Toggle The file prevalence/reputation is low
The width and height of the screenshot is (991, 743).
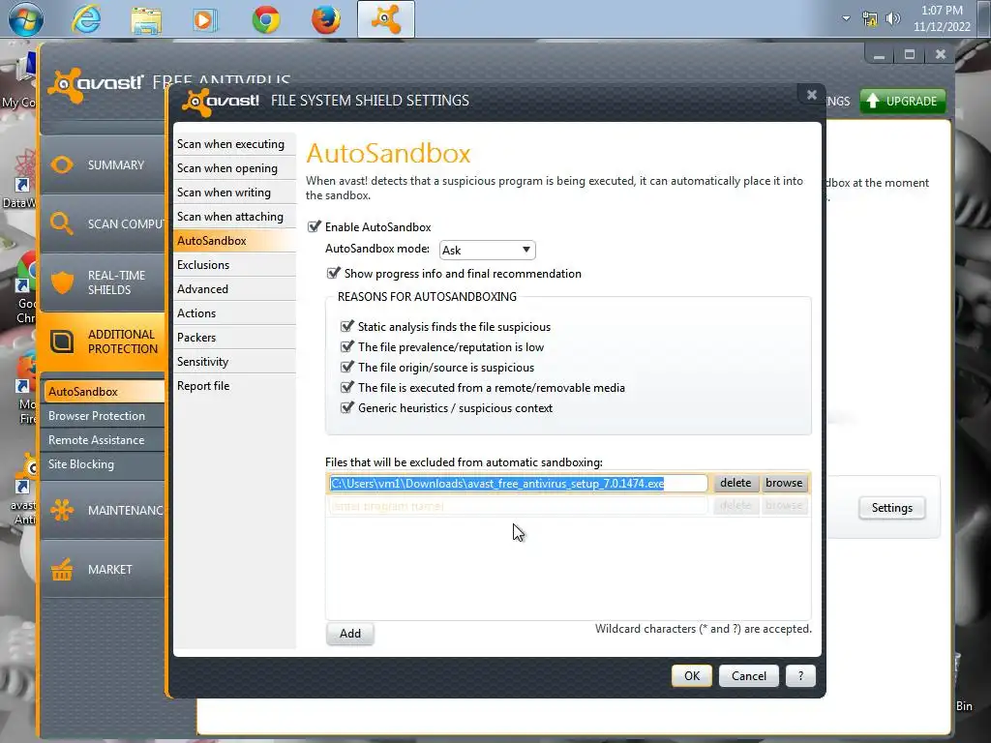tap(346, 346)
